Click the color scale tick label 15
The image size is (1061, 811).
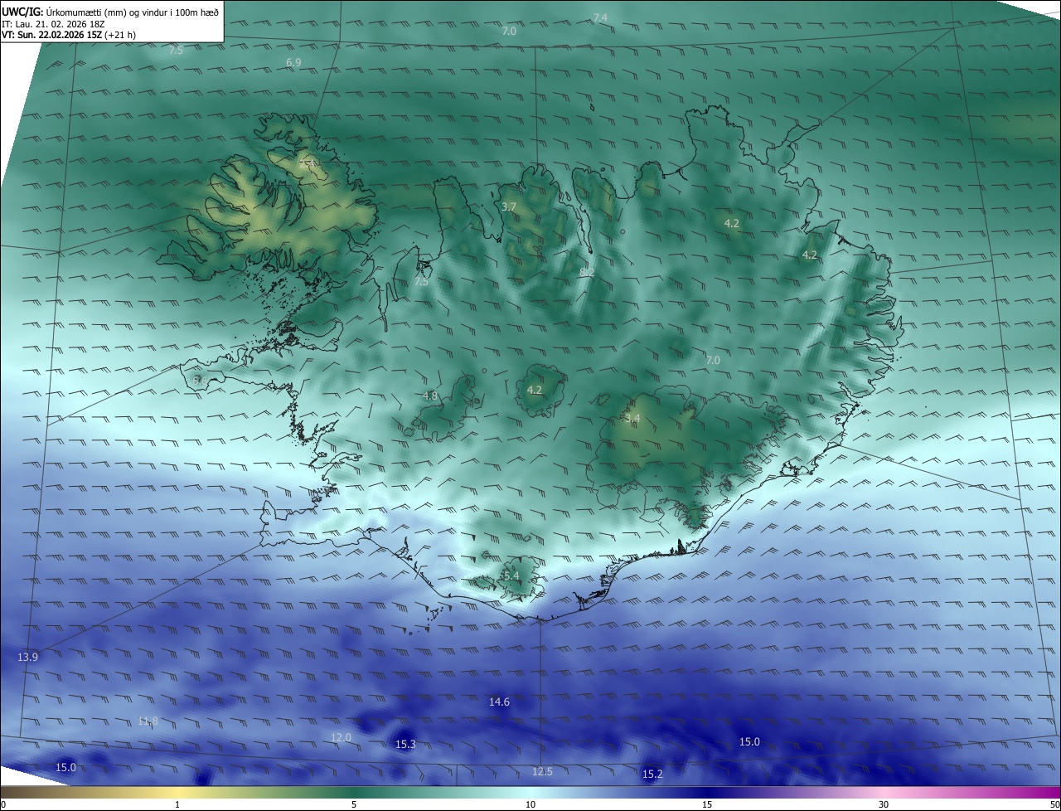point(707,805)
